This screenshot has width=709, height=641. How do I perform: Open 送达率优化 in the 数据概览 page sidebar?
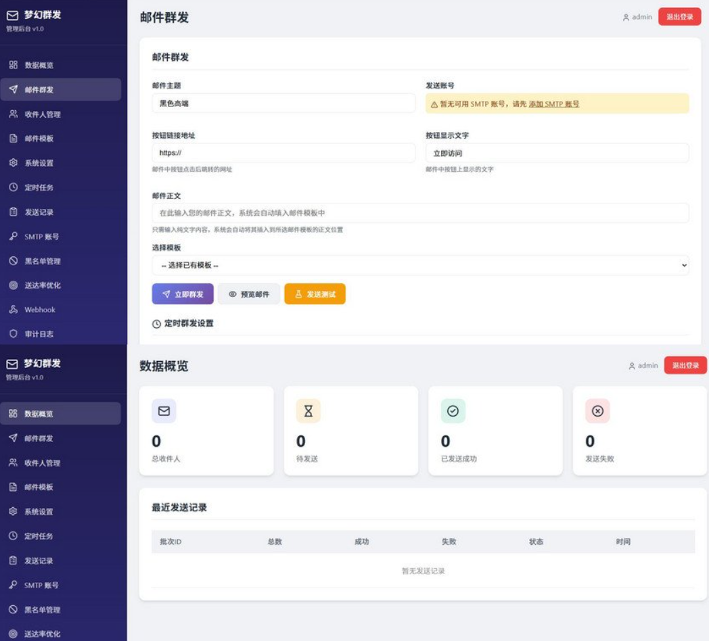click(61, 634)
